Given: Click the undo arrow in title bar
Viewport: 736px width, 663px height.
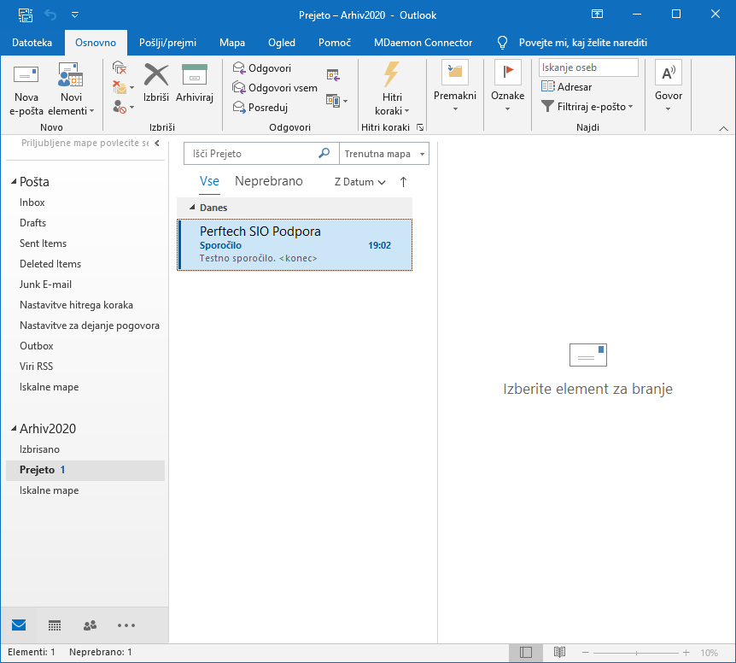Looking at the screenshot, I should [50, 15].
